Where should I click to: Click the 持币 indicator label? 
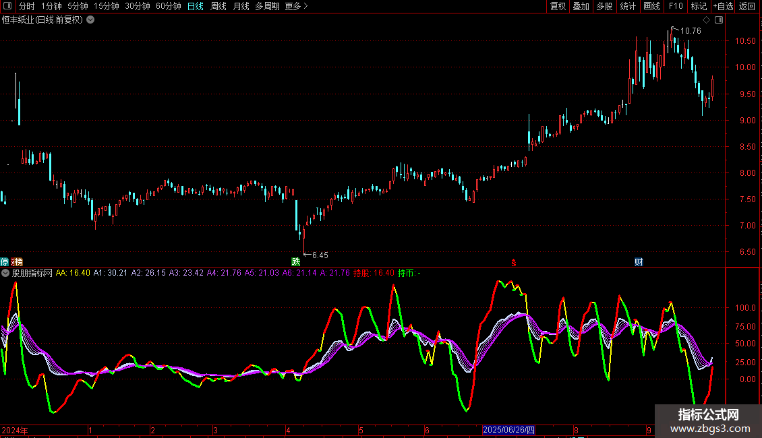(x=407, y=273)
